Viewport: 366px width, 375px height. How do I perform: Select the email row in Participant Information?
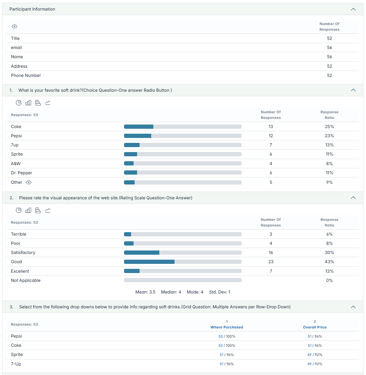(x=16, y=48)
